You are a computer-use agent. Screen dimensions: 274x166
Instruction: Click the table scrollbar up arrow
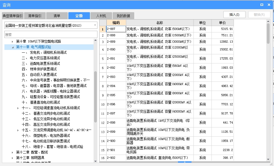(x=268, y=21)
